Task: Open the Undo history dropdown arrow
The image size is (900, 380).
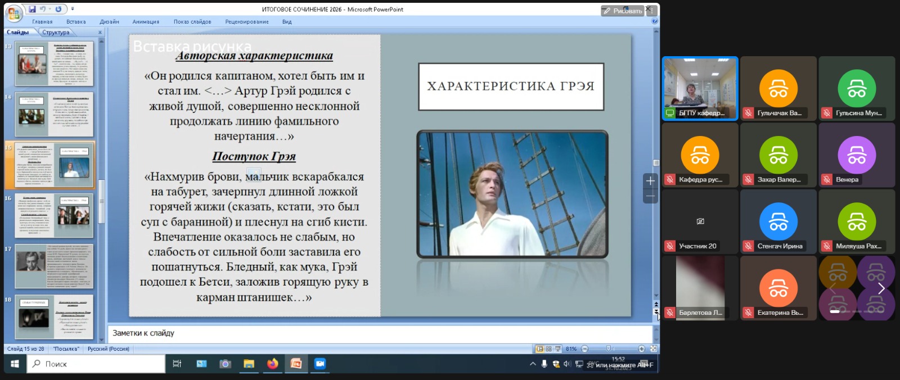Action: click(x=49, y=9)
